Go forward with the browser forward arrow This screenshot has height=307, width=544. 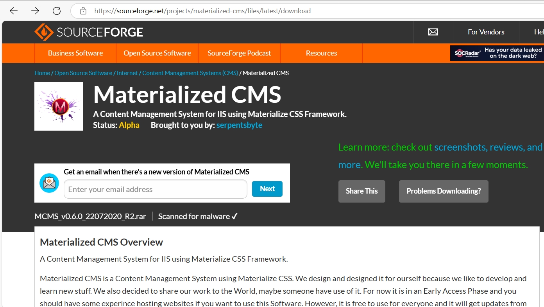coord(35,11)
